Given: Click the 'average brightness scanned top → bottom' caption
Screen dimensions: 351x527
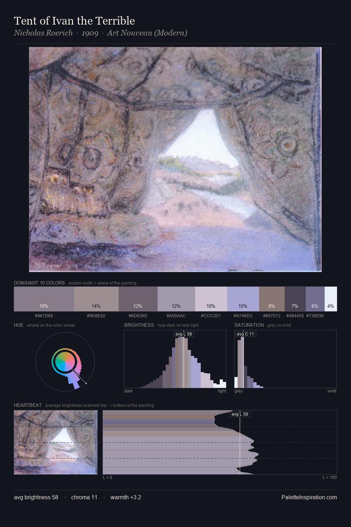Looking at the screenshot, I should [x=100, y=405].
